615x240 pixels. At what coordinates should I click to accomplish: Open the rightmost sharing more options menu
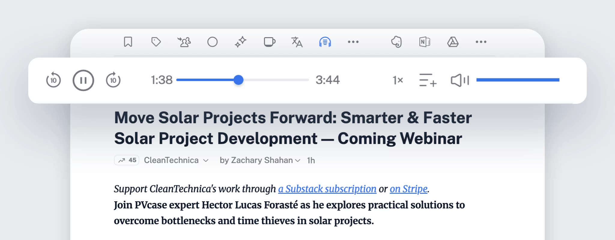click(x=481, y=42)
